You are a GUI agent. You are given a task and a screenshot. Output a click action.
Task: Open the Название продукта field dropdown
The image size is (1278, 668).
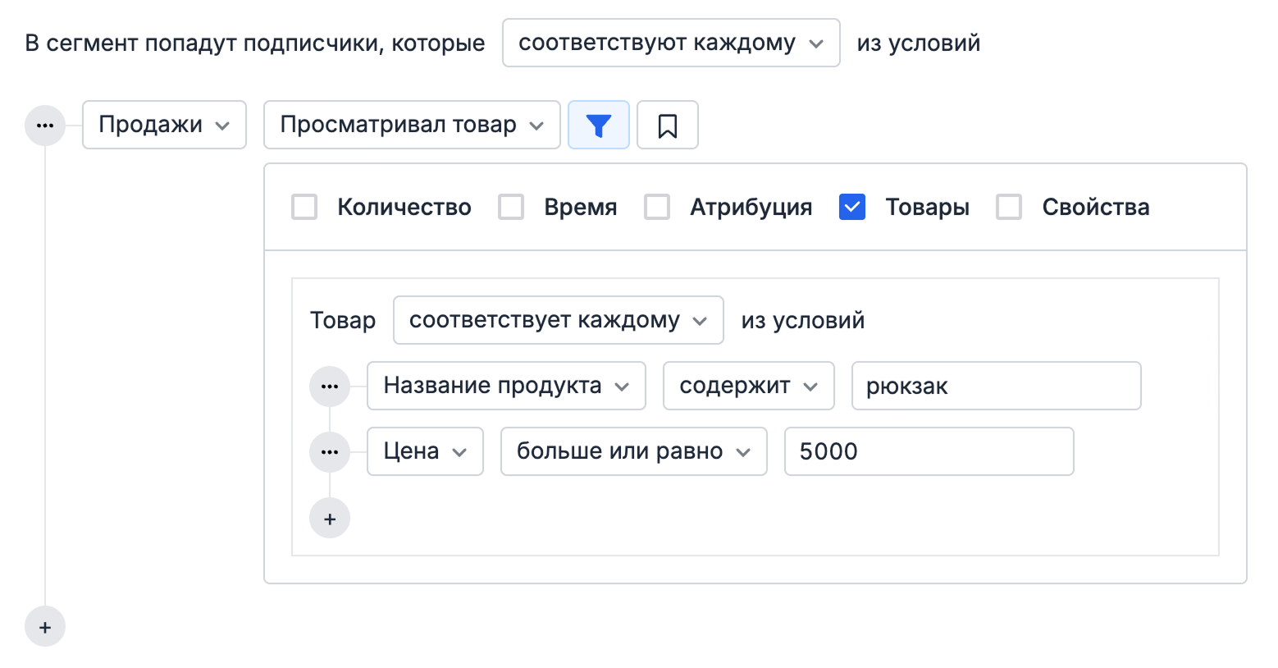[x=505, y=386]
